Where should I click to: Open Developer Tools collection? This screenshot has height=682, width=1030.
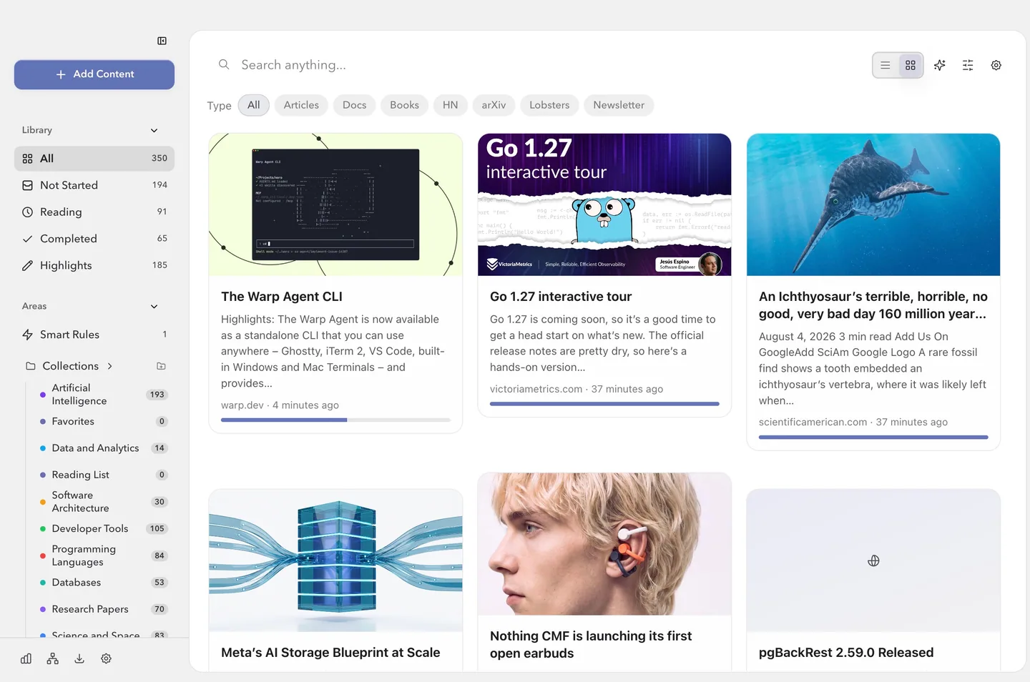click(103, 529)
